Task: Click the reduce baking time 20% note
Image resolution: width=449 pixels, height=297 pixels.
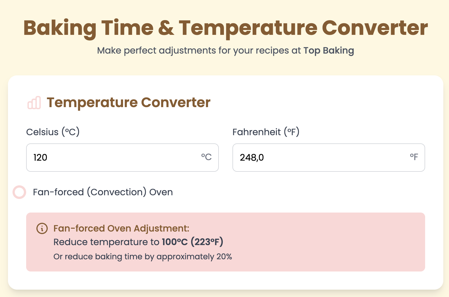Action: [x=143, y=257]
